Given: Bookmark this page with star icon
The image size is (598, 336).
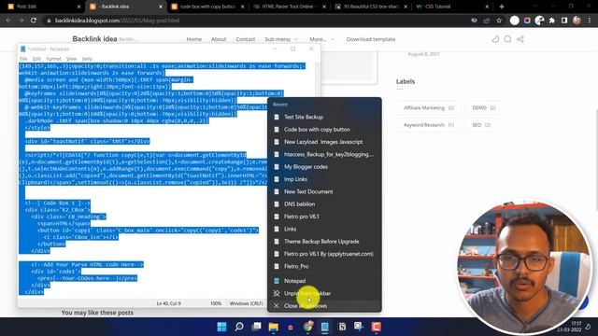Looking at the screenshot, I should coord(499,21).
